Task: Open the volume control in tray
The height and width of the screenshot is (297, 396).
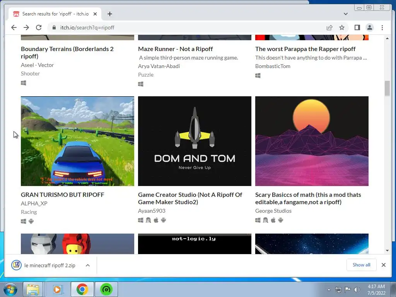Action: pyautogui.click(x=357, y=290)
